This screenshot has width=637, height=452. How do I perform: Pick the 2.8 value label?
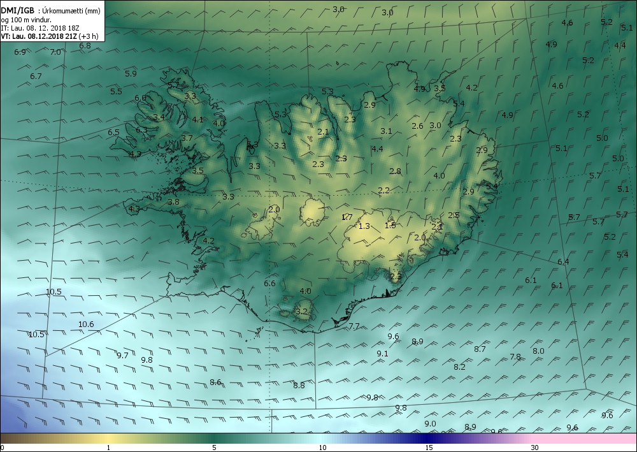396,171
